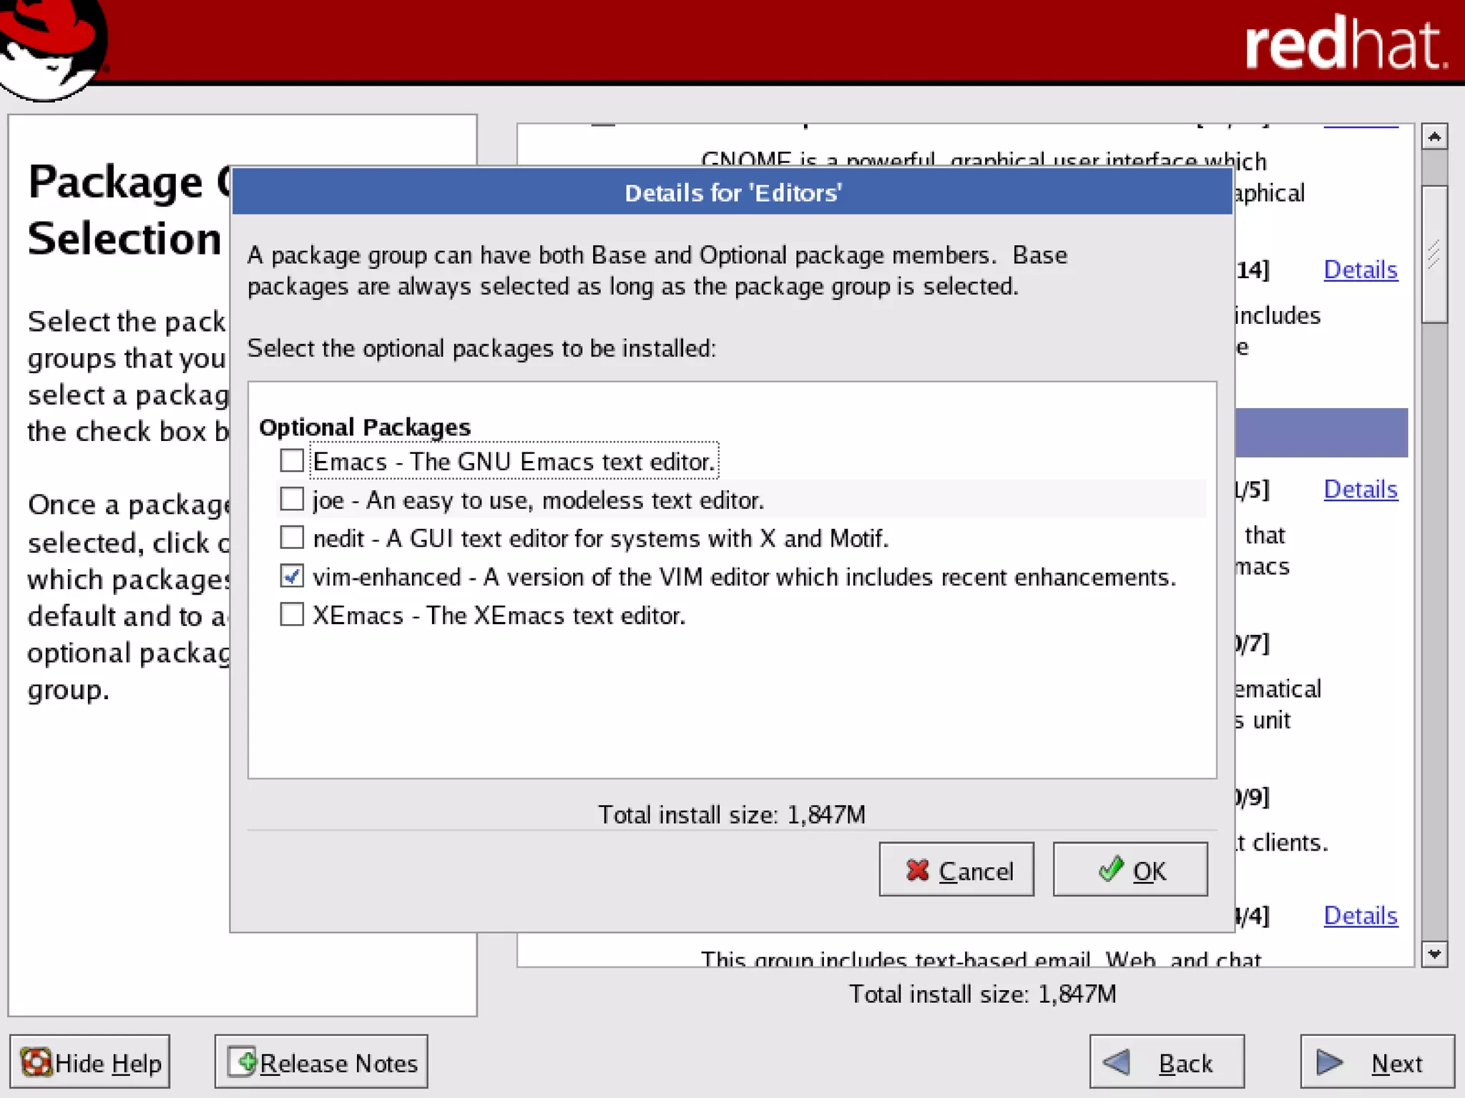Click the scrollbar down arrow
The height and width of the screenshot is (1098, 1465).
(x=1434, y=954)
